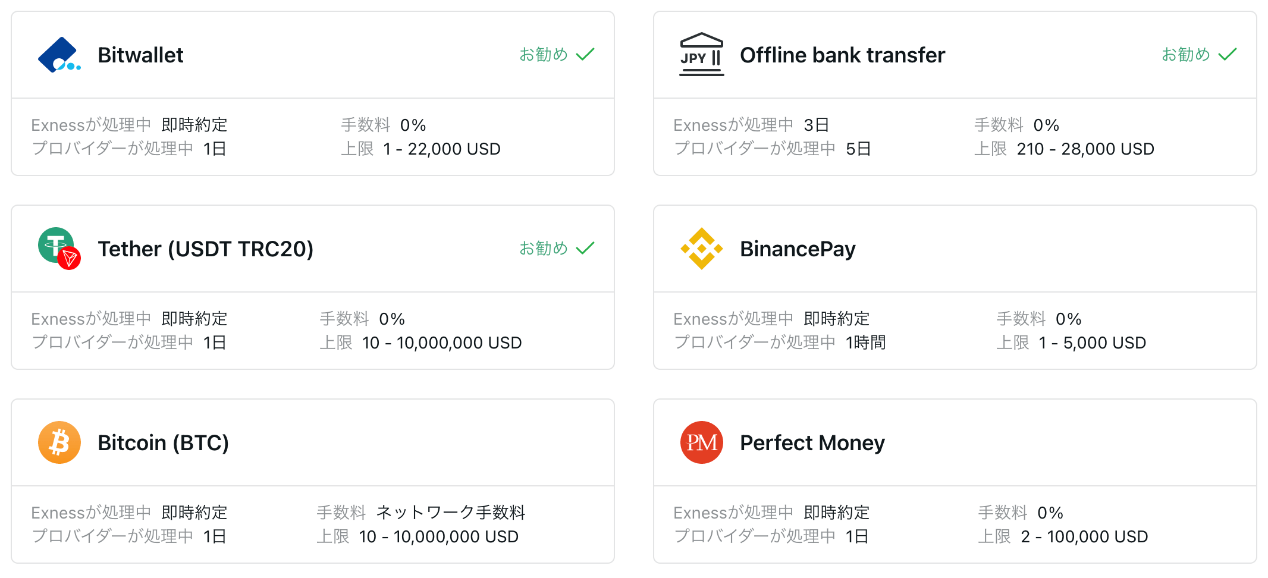1268x578 pixels.
Task: Select the Bitcoin BTC coin icon
Action: [x=59, y=442]
